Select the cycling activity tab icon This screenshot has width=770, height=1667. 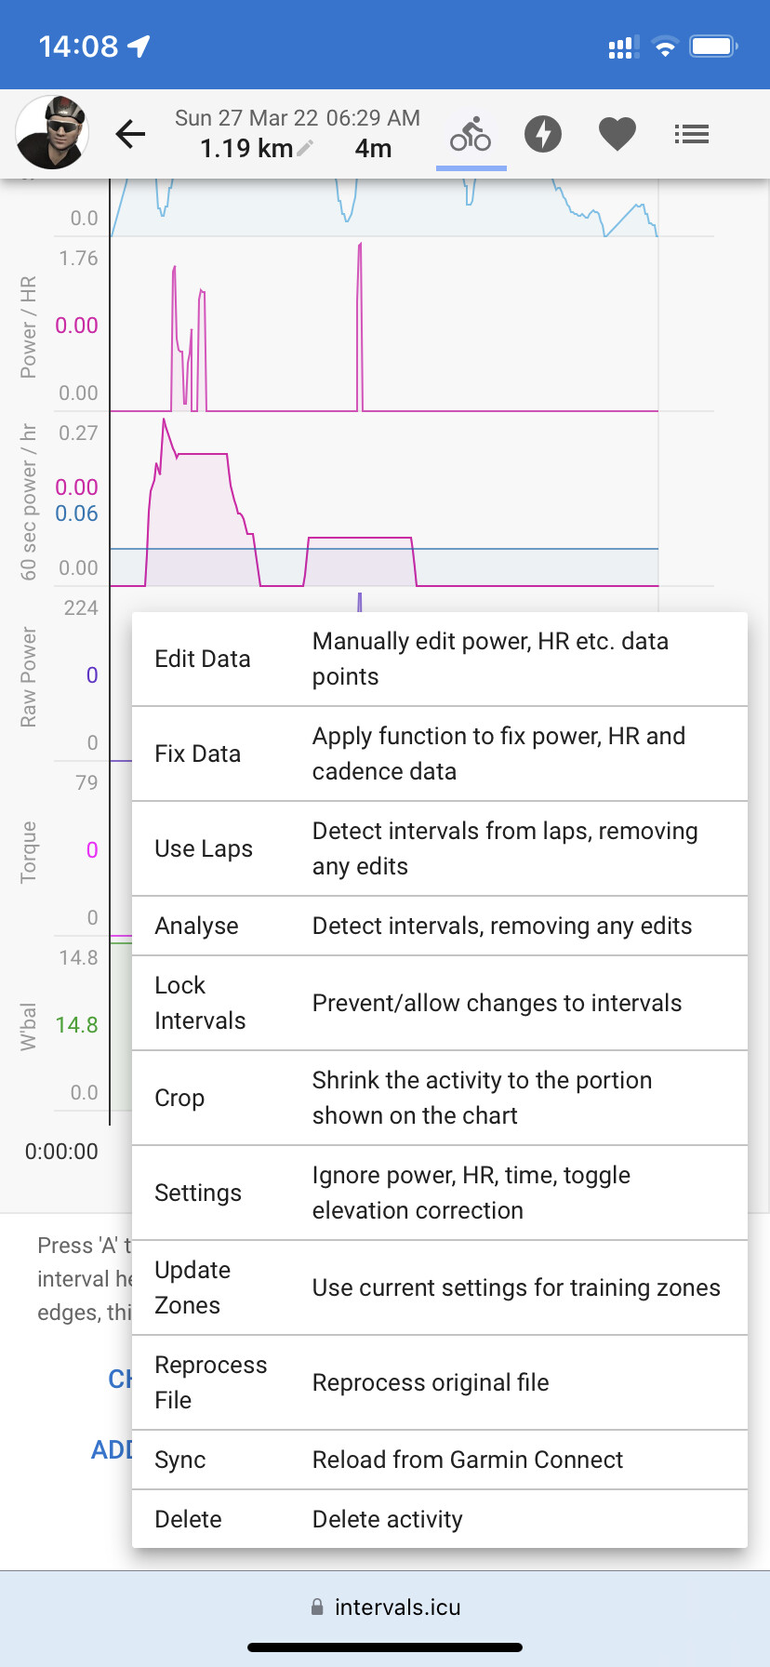click(471, 134)
